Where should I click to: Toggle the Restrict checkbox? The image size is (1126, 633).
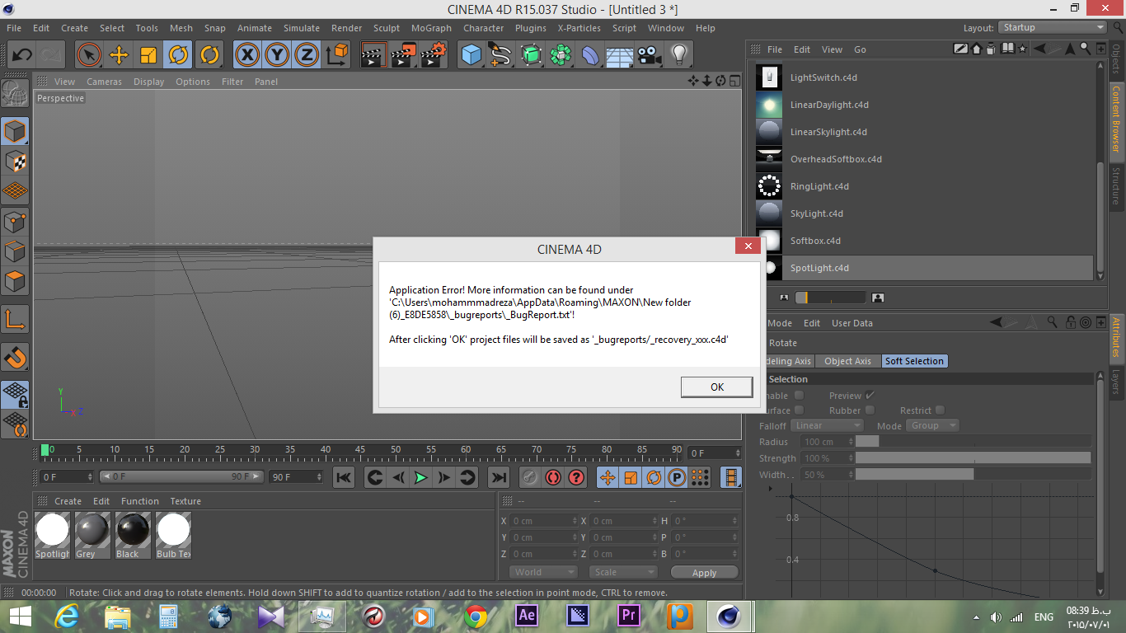[940, 410]
